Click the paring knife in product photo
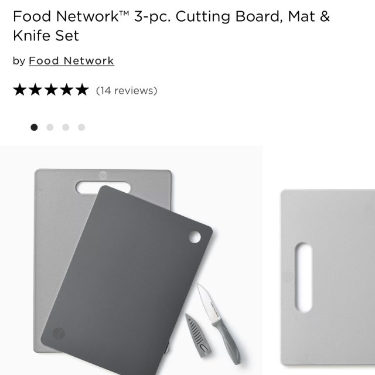Image resolution: width=375 pixels, height=375 pixels. coord(219,323)
